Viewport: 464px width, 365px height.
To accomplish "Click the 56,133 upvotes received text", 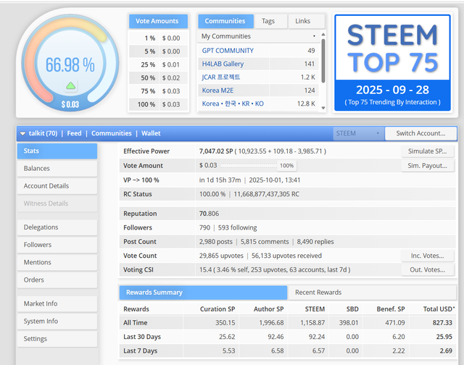I will [x=286, y=256].
